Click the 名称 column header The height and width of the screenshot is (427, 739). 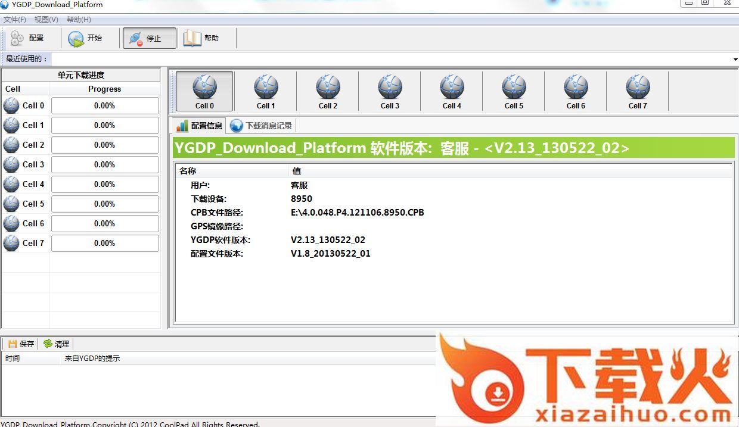(x=232, y=171)
